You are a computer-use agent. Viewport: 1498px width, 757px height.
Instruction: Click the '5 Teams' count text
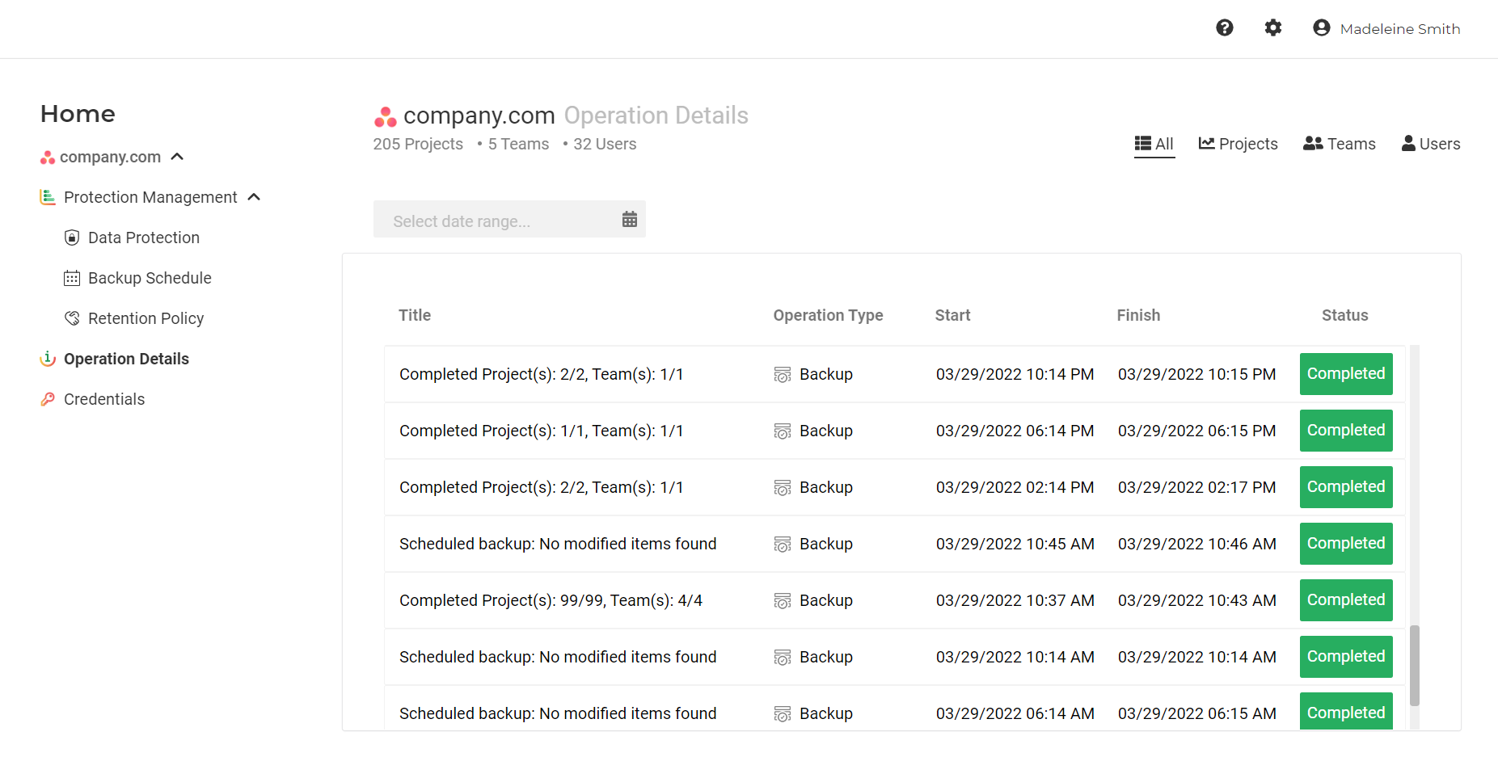coord(518,144)
